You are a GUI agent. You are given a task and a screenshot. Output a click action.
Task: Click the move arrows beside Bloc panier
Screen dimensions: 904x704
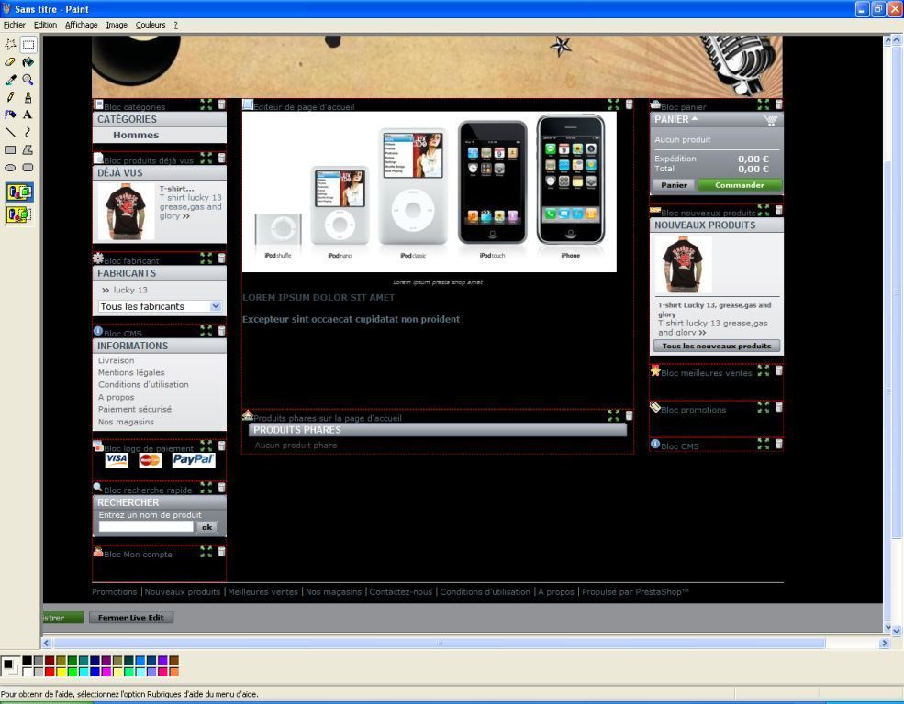click(764, 104)
